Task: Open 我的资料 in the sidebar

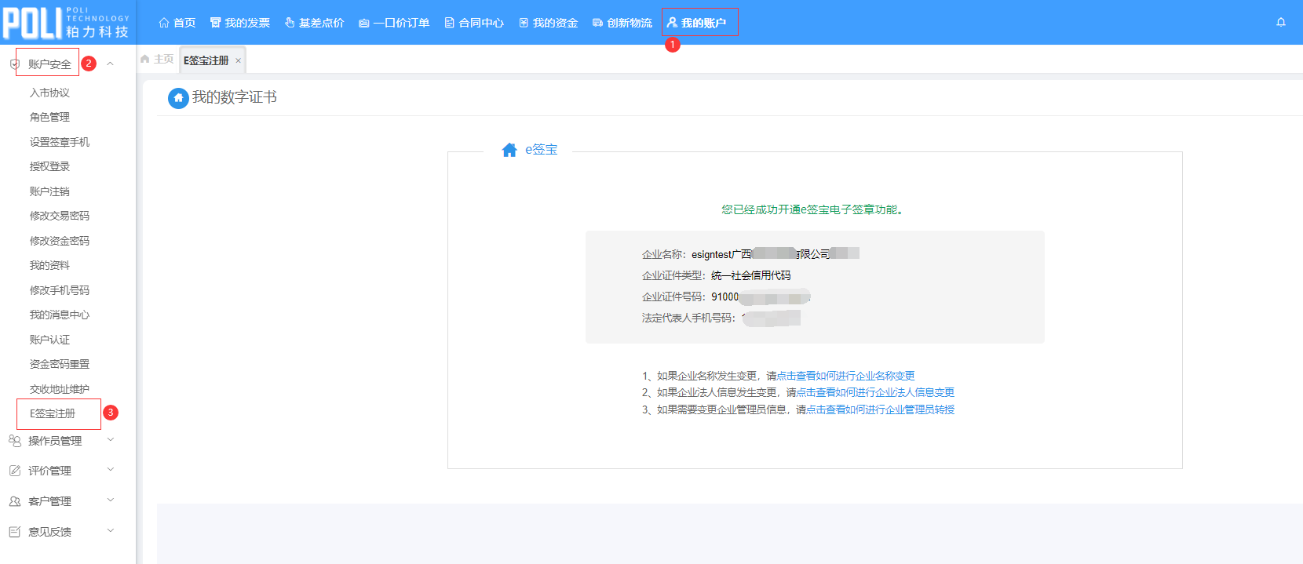Action: tap(49, 265)
